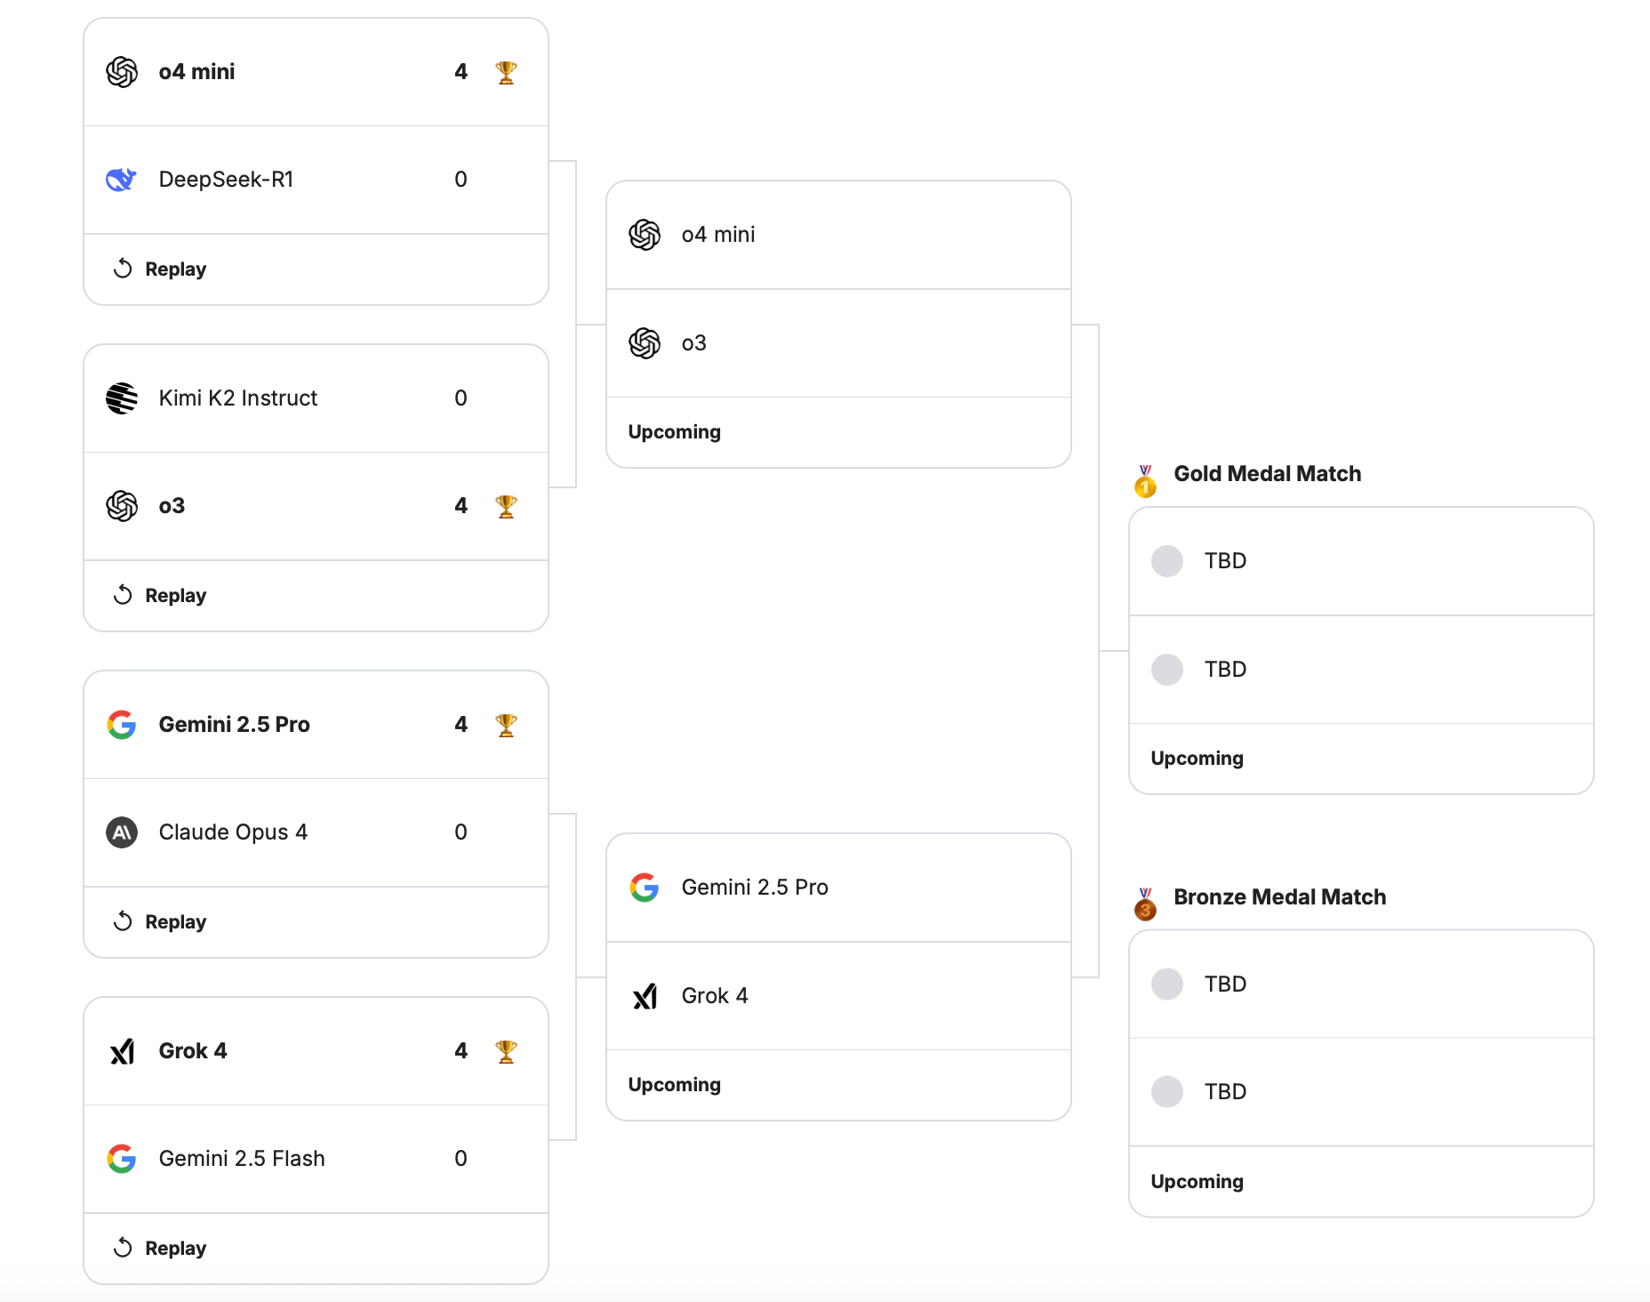Click the xAI logo beside Grok 4 quarterfinal

122,1051
